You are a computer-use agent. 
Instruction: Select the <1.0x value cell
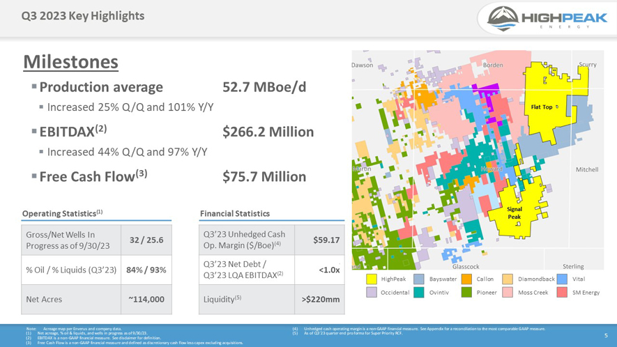coord(319,270)
